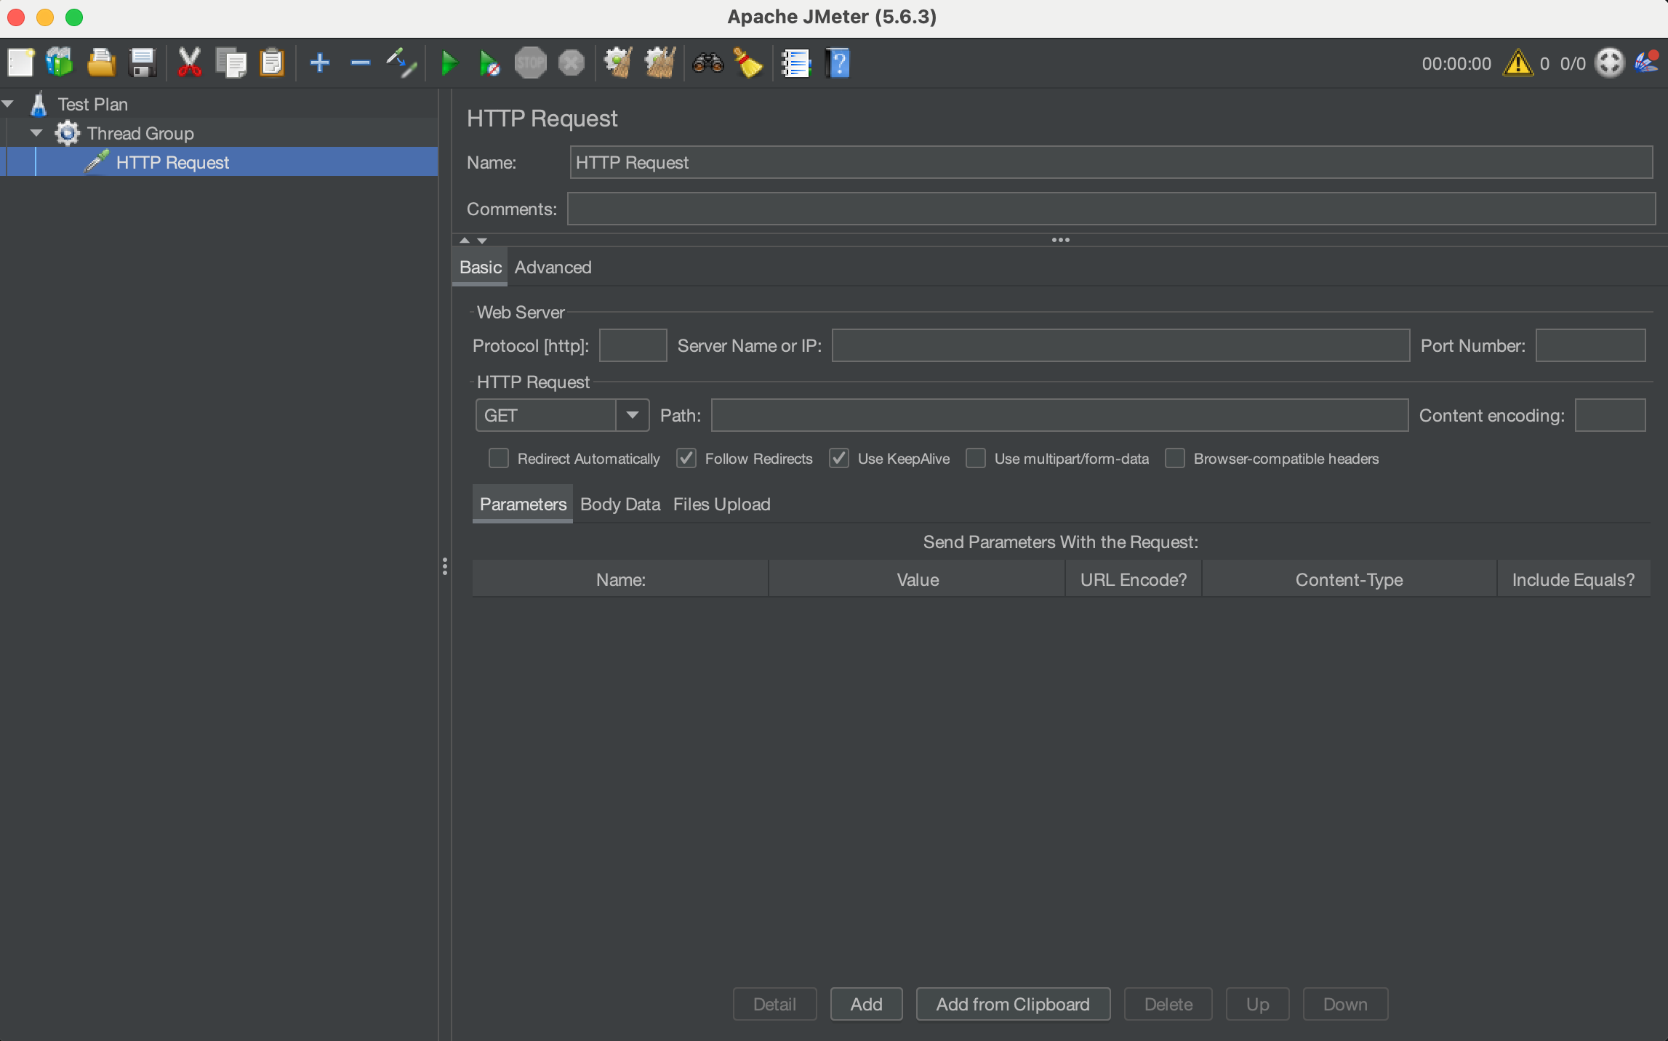Select HTTP Request in the tree
Image resolution: width=1668 pixels, height=1041 pixels.
(x=172, y=162)
